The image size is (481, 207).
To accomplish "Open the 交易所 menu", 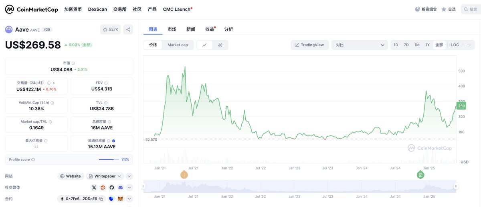I will 120,9.
